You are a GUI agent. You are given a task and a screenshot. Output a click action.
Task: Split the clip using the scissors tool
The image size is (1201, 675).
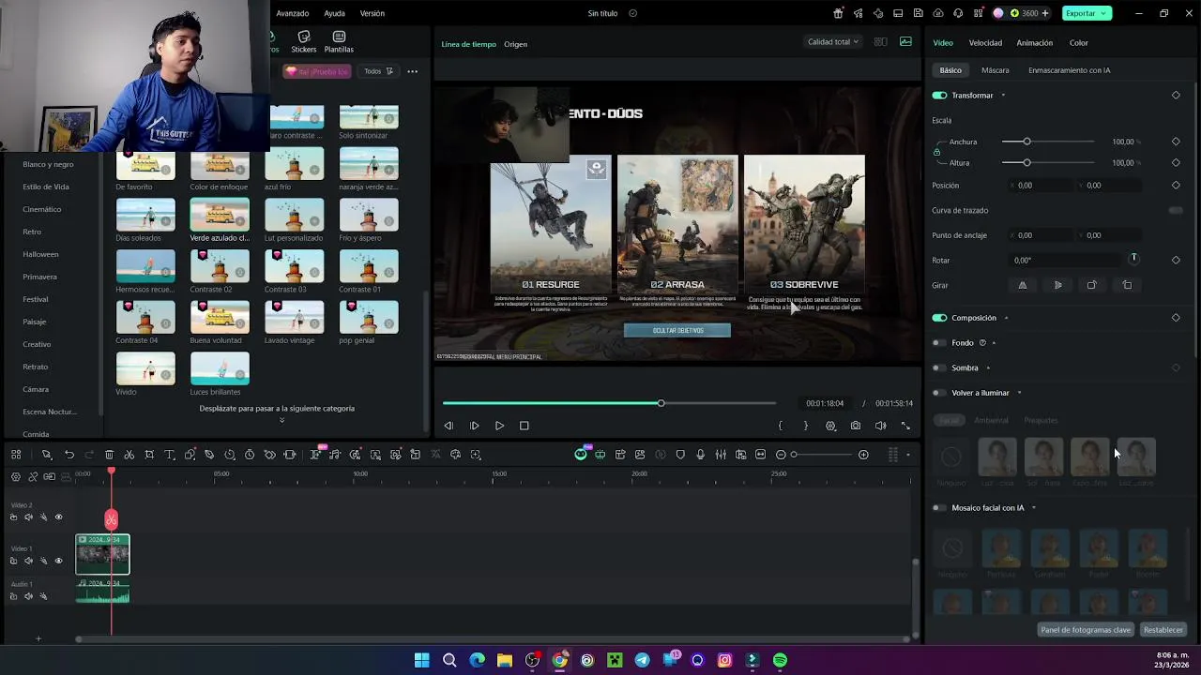[x=129, y=455]
